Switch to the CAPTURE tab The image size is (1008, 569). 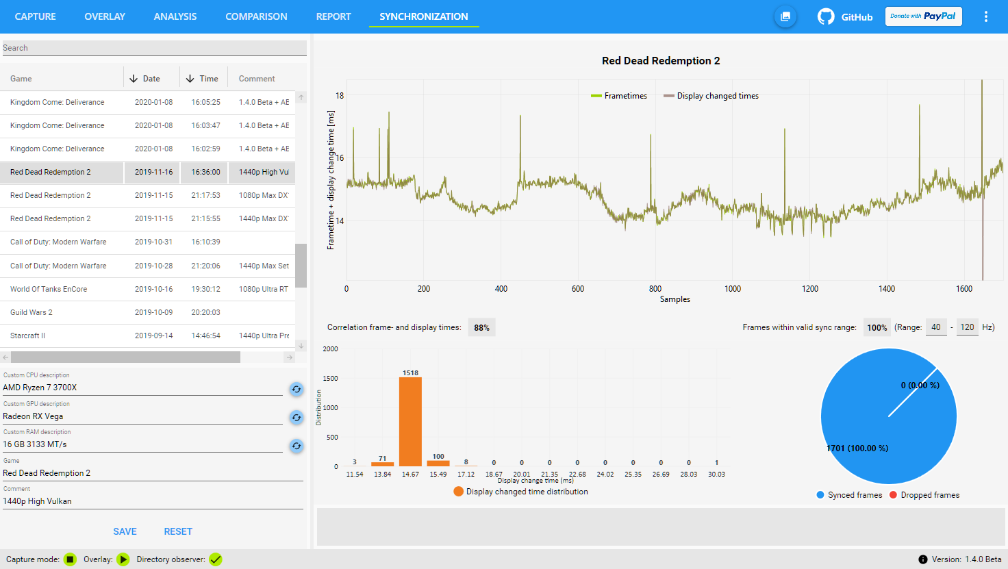click(36, 16)
